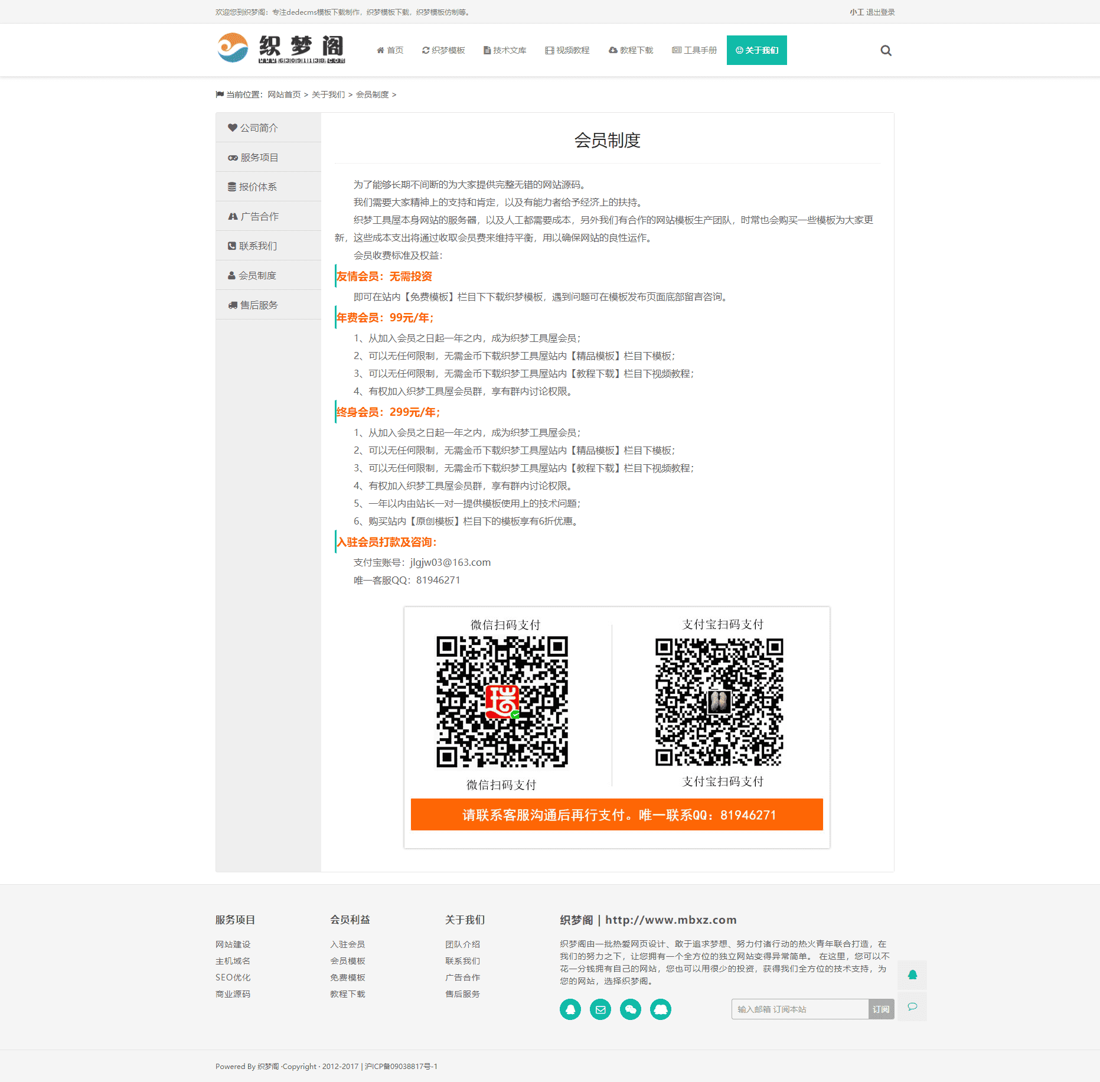Open footer link 主机域名
Viewport: 1100px width, 1082px height.
pos(233,961)
